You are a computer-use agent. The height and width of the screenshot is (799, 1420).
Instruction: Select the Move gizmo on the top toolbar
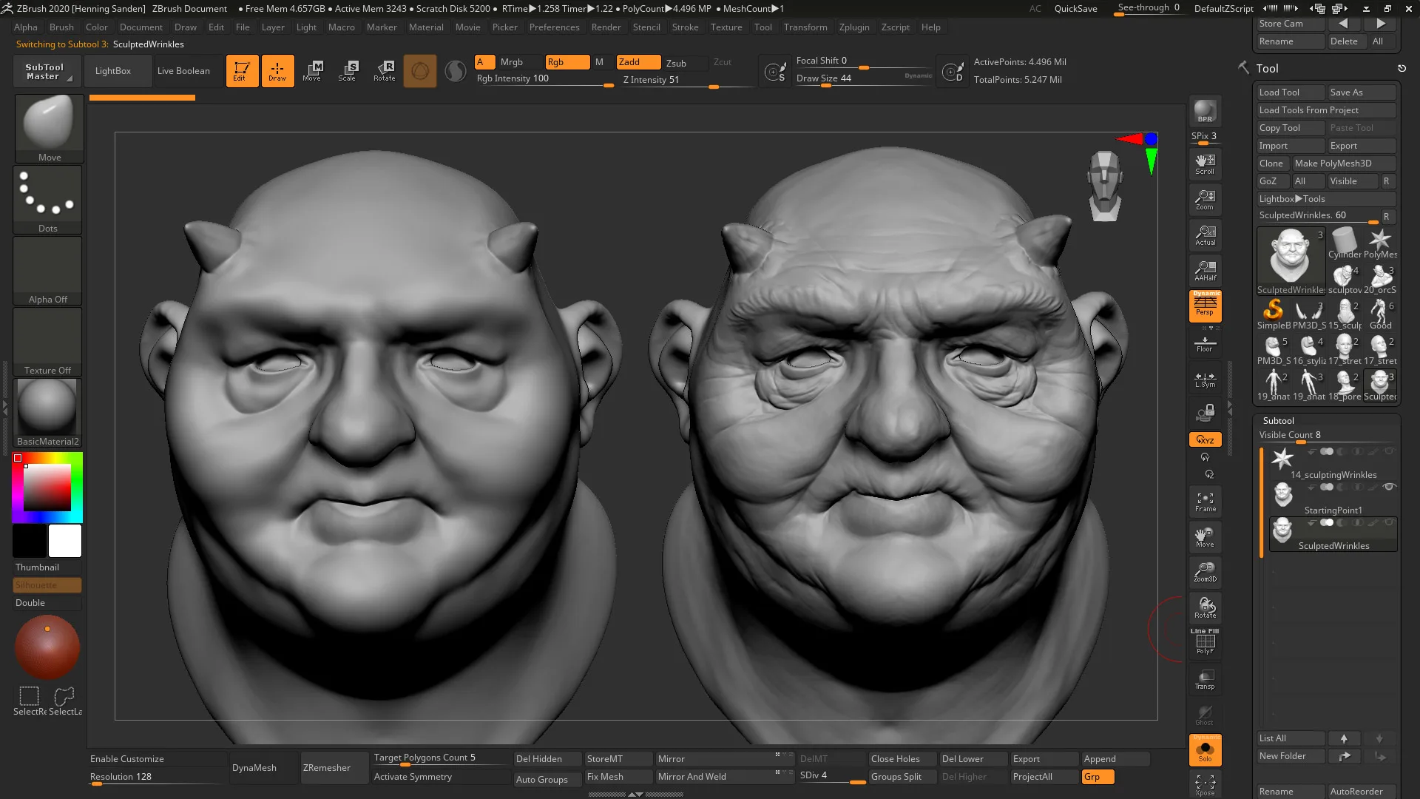(x=313, y=70)
